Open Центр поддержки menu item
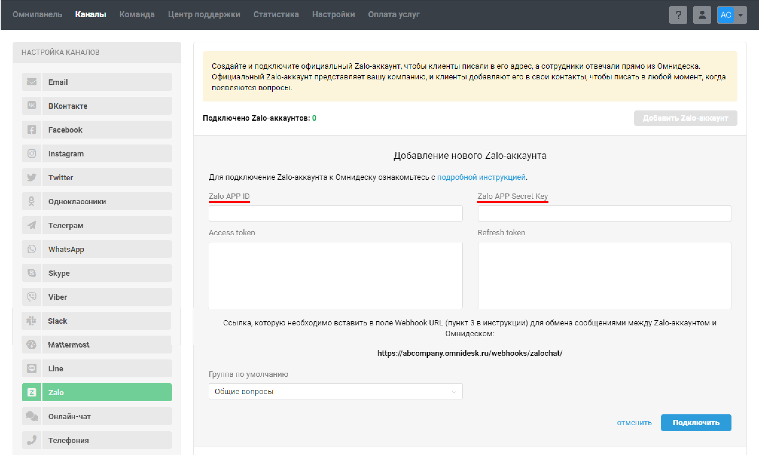The width and height of the screenshot is (759, 455). (204, 14)
